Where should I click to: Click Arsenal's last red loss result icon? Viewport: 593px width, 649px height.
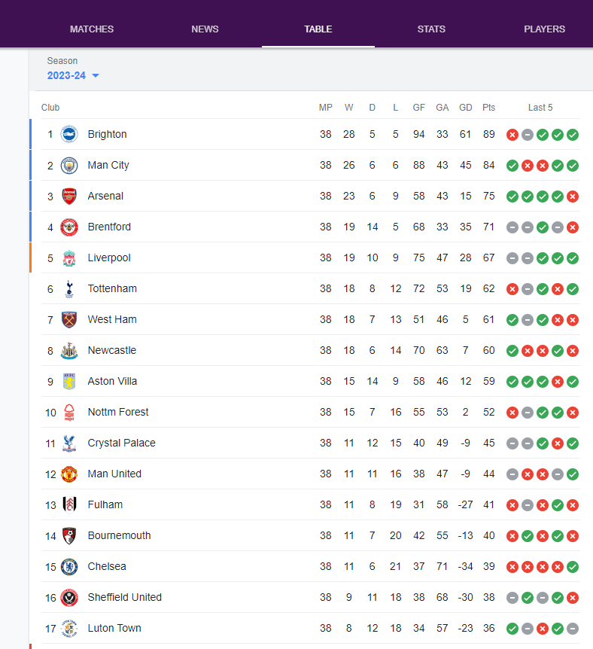tap(573, 197)
